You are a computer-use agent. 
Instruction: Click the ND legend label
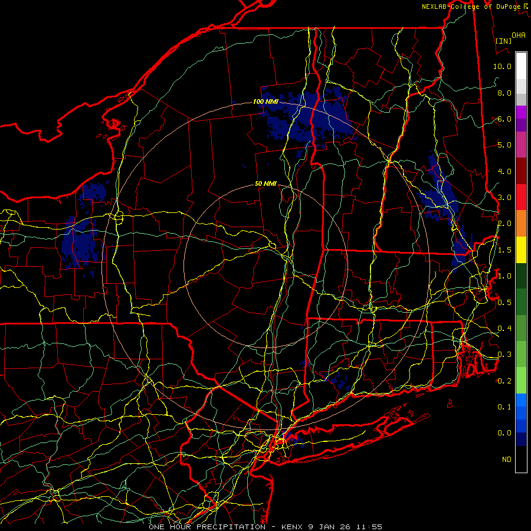tap(507, 460)
